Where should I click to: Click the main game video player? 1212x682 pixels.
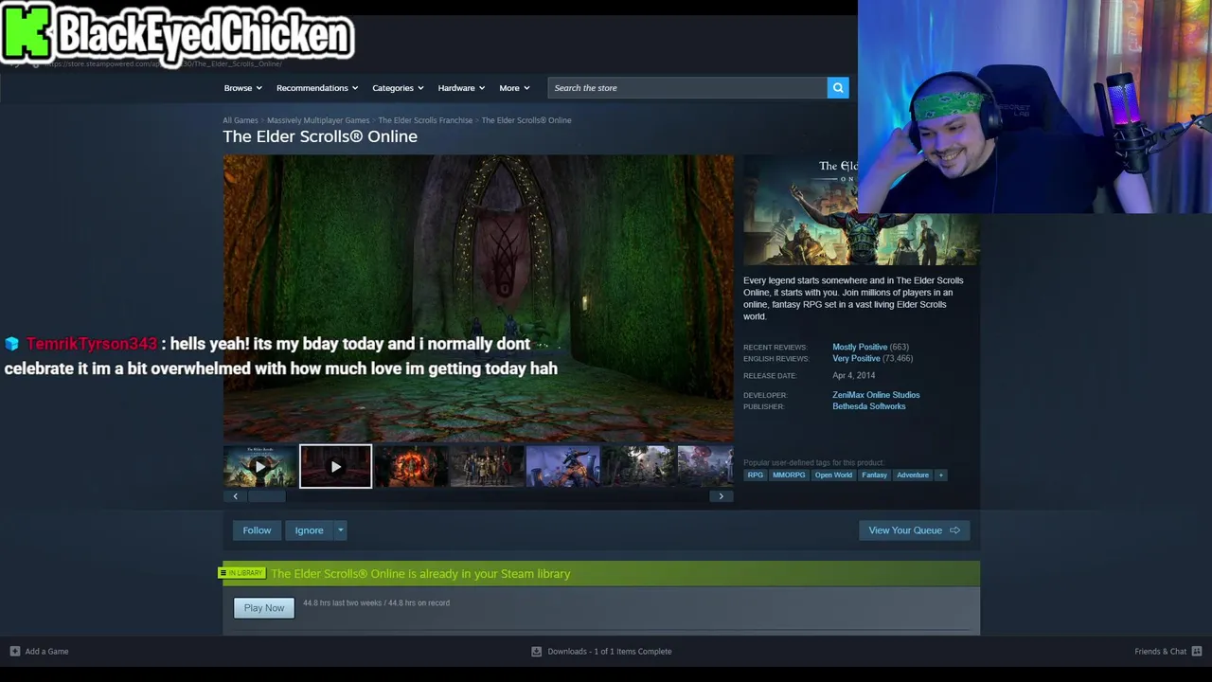click(478, 298)
